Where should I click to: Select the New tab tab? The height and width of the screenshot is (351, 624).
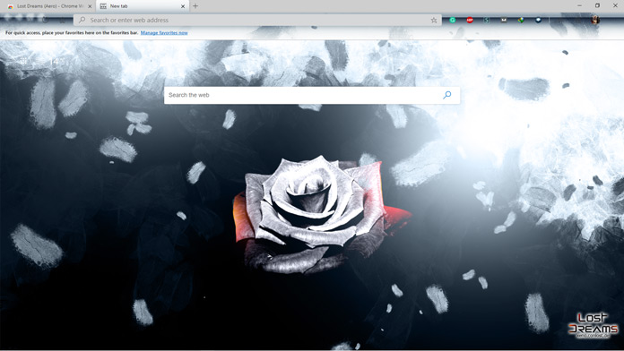(142, 6)
